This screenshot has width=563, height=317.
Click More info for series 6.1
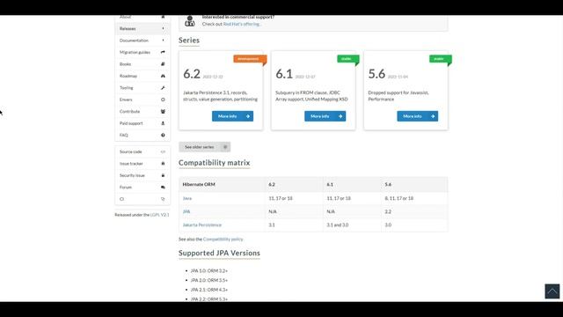tap(325, 116)
